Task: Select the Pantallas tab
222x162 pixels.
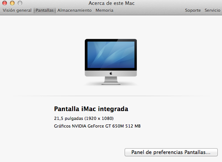Action: [x=44, y=10]
